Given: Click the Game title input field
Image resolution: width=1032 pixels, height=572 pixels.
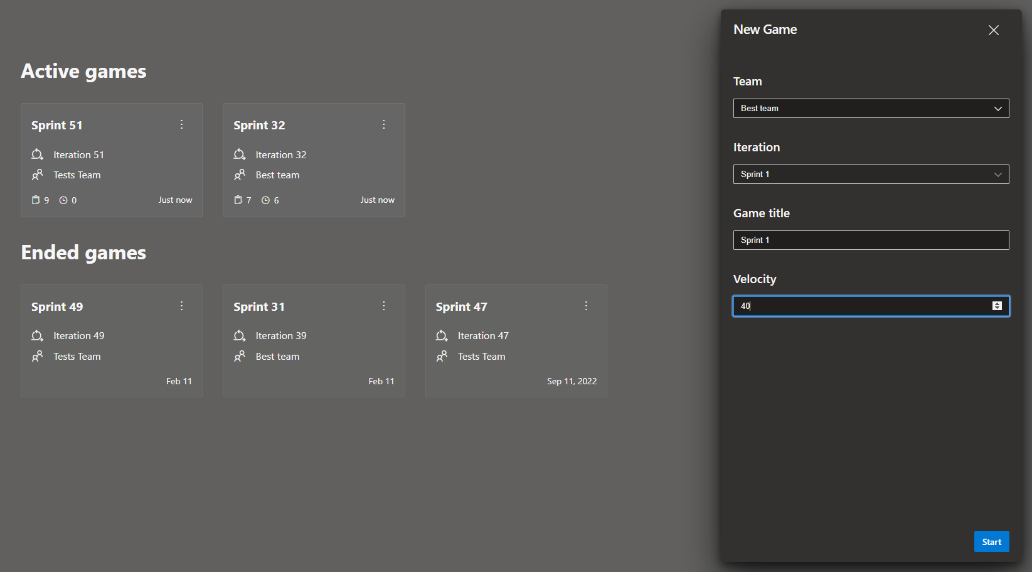Looking at the screenshot, I should (871, 240).
